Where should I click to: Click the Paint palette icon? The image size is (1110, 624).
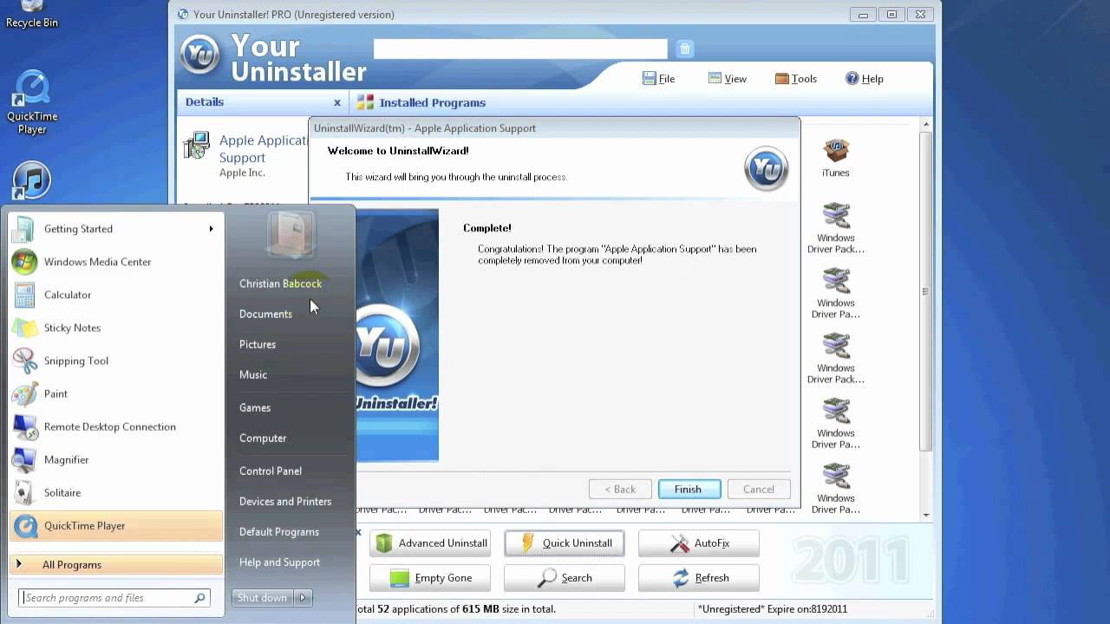click(24, 393)
